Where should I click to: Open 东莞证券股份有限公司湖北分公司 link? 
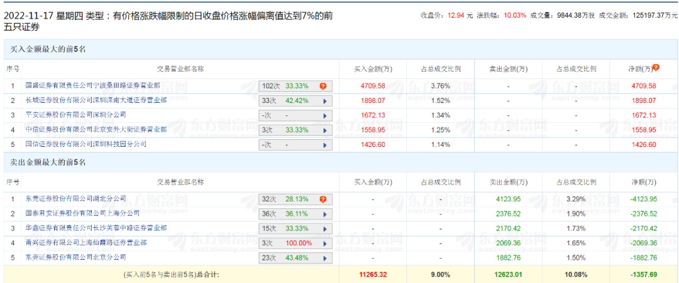[x=76, y=199]
